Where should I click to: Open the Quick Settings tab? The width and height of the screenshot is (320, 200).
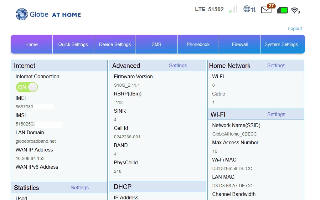coord(73,44)
